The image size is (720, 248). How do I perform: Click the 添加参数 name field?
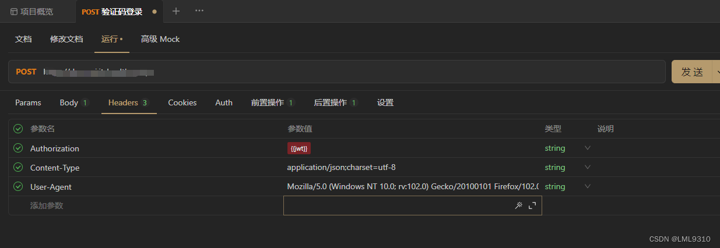click(47, 206)
